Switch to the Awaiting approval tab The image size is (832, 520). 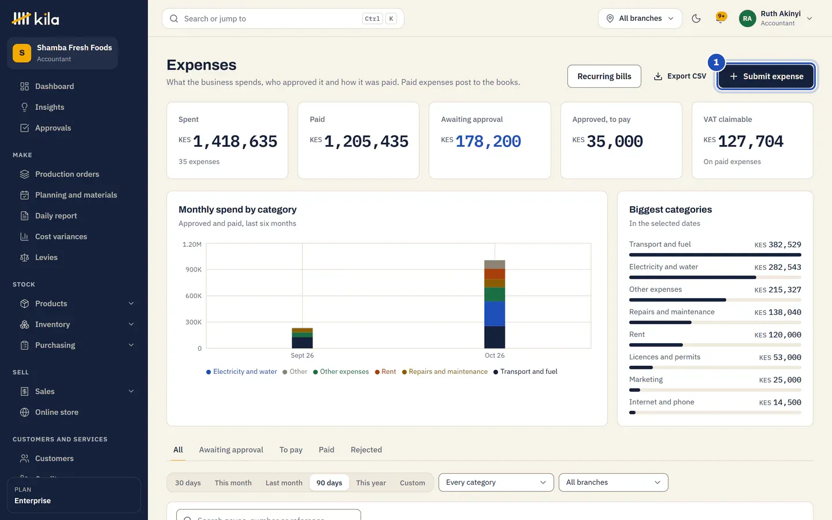(231, 450)
